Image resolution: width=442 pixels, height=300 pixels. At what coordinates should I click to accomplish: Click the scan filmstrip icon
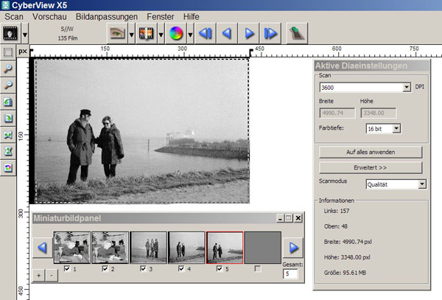tap(145, 33)
